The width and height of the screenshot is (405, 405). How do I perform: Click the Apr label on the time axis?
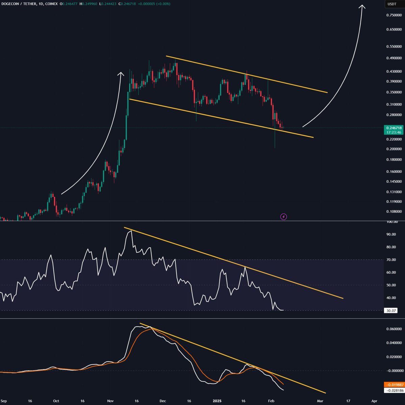[x=374, y=401]
